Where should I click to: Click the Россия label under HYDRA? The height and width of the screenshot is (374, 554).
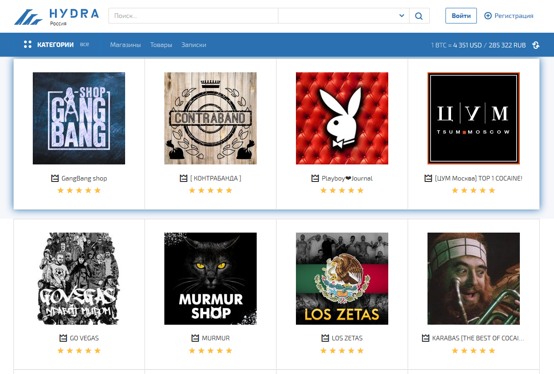(x=58, y=24)
